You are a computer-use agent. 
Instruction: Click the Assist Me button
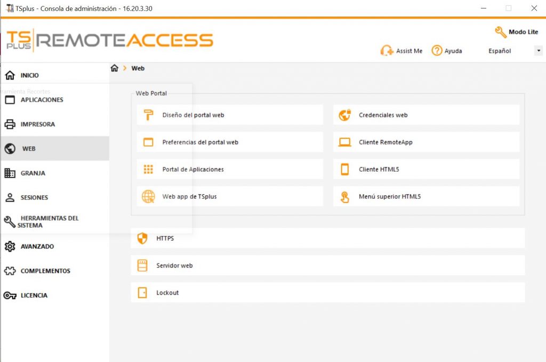(x=402, y=51)
